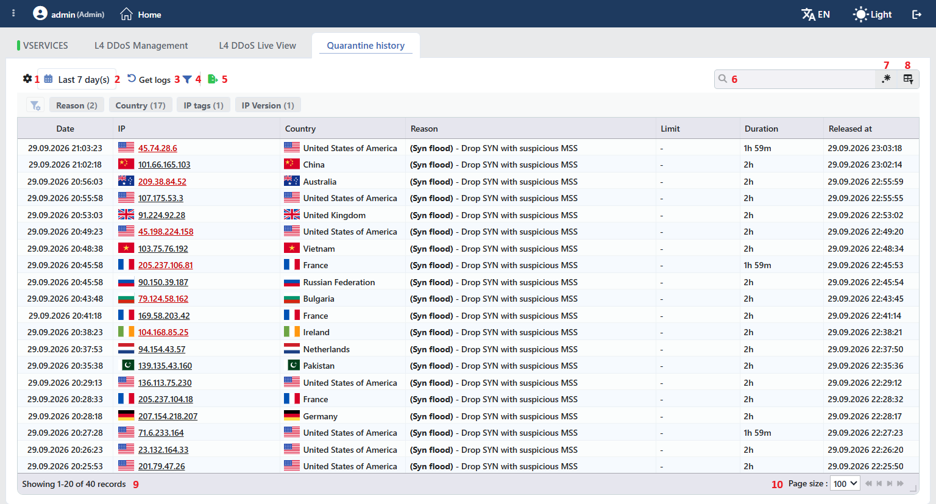Open IP link 45.74.28.6
This screenshot has height=504, width=936.
coord(158,148)
